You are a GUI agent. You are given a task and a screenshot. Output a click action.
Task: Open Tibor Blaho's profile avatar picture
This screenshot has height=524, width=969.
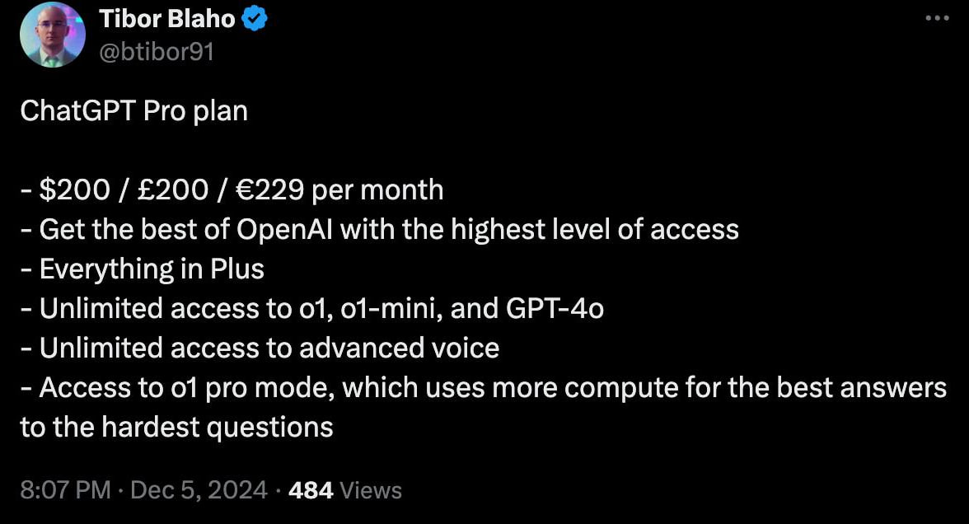point(53,35)
